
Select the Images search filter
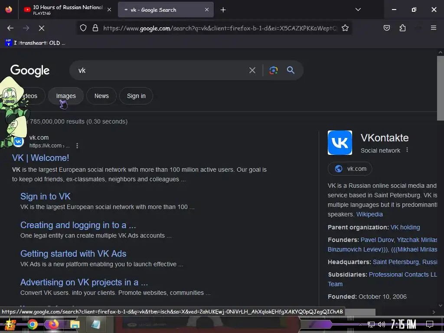[66, 96]
